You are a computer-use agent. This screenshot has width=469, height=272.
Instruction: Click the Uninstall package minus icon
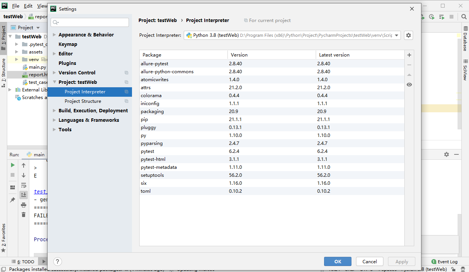[409, 65]
